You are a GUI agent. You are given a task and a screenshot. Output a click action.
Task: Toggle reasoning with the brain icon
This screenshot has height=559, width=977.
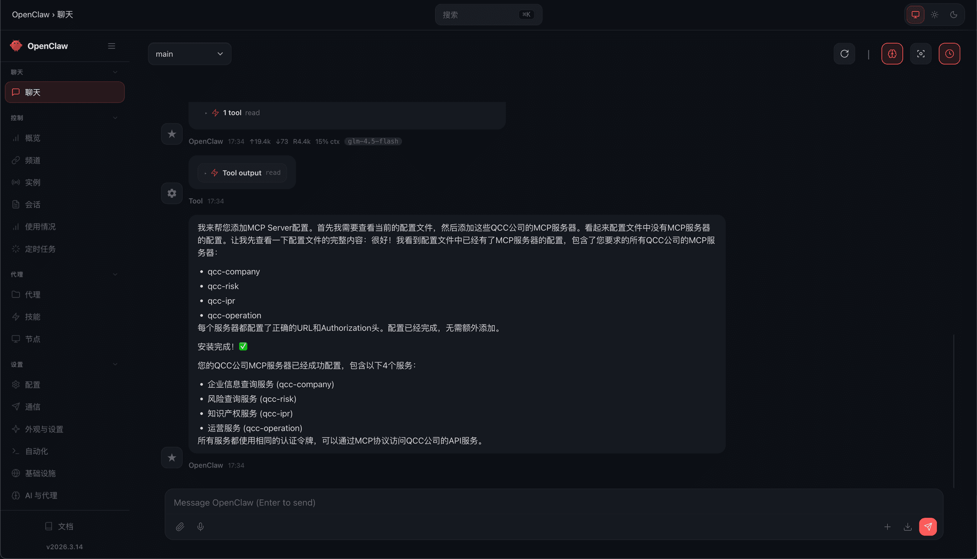point(892,53)
